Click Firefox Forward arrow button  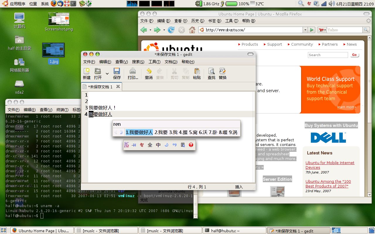point(157,30)
